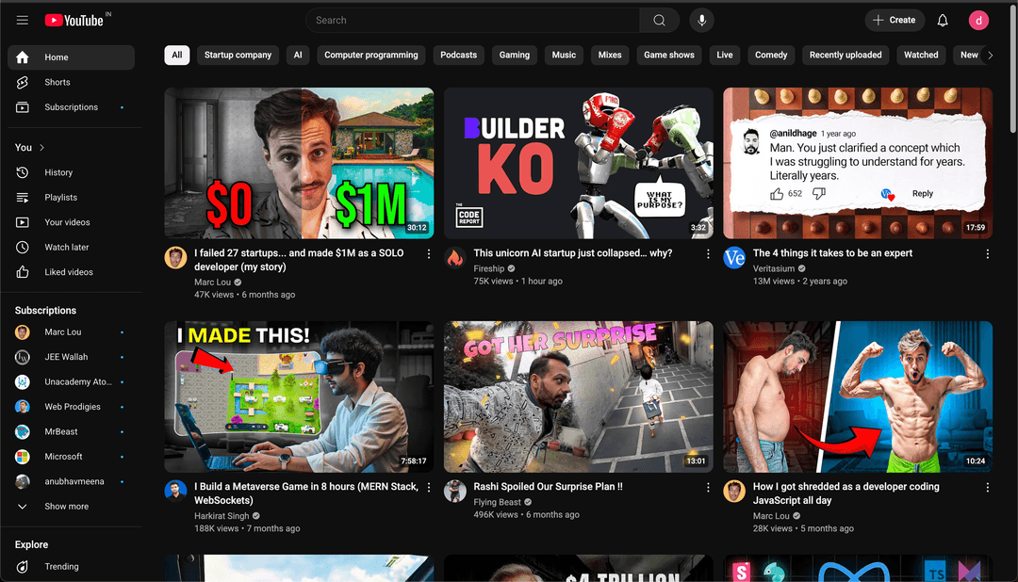
Task: Open Web Prodigies subscription channel
Action: pos(72,407)
